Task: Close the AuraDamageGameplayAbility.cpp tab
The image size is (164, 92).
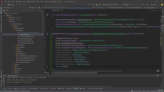Action: click(90, 8)
